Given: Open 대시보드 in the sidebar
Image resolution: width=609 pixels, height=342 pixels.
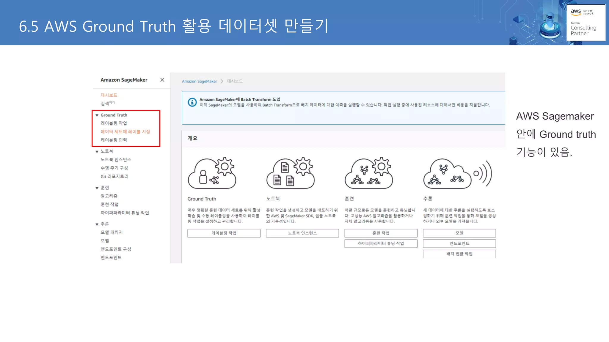Looking at the screenshot, I should [109, 95].
